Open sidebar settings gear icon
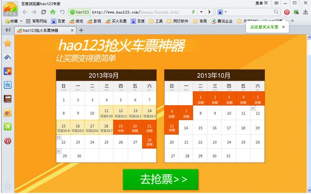The height and width of the screenshot is (194, 311). click(8, 186)
